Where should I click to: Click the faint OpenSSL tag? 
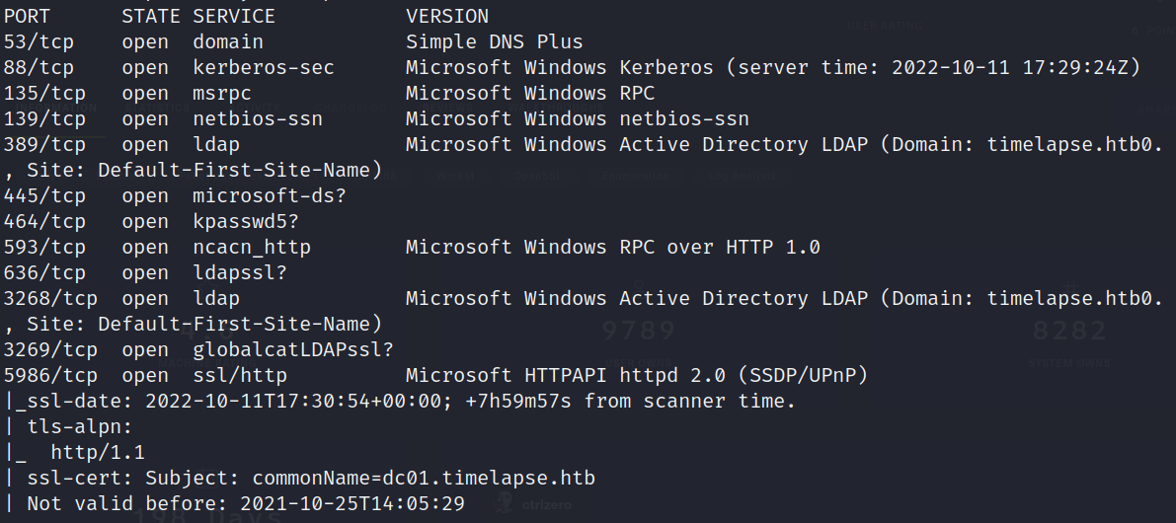click(x=537, y=177)
